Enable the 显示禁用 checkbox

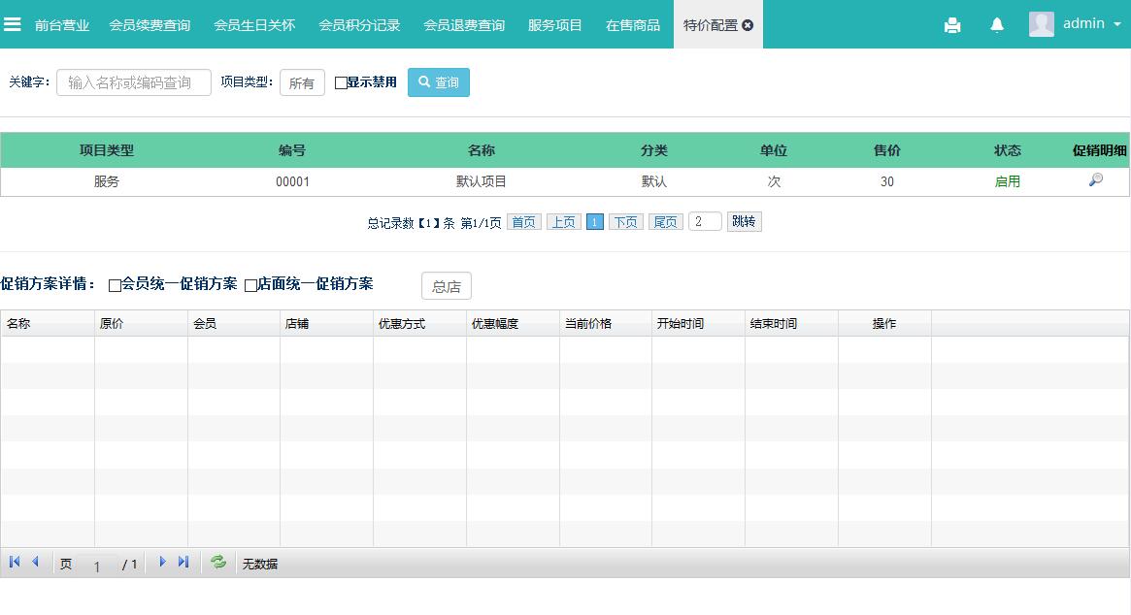[x=341, y=83]
